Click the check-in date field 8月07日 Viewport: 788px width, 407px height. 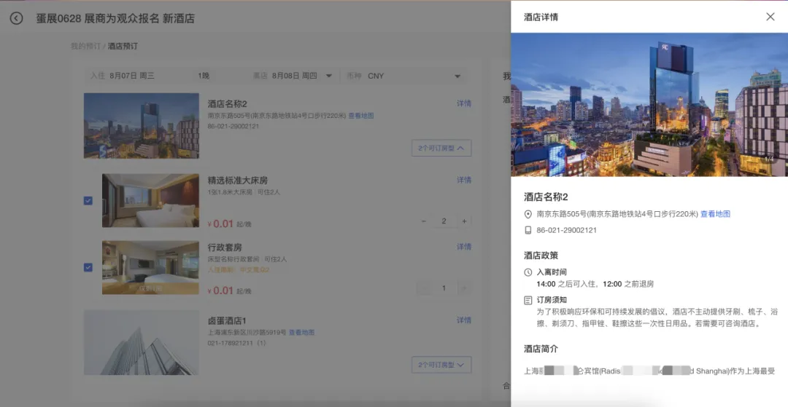132,76
